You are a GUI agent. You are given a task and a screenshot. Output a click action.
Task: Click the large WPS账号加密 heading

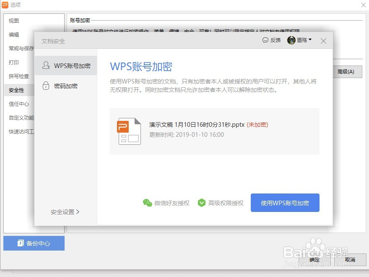[141, 67]
